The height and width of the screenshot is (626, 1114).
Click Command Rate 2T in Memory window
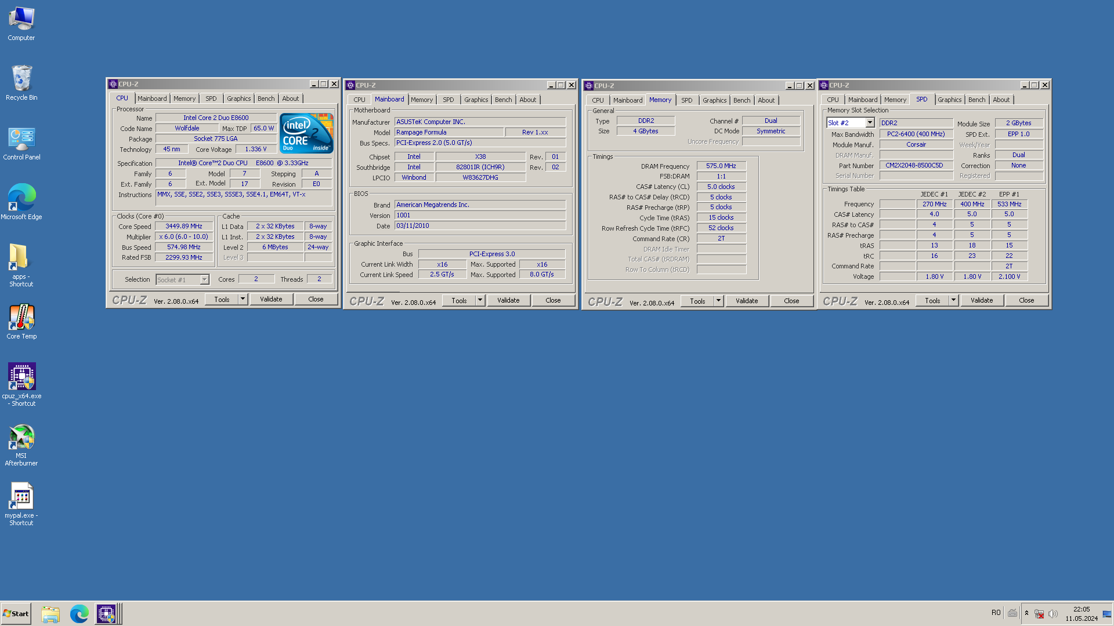coord(721,239)
